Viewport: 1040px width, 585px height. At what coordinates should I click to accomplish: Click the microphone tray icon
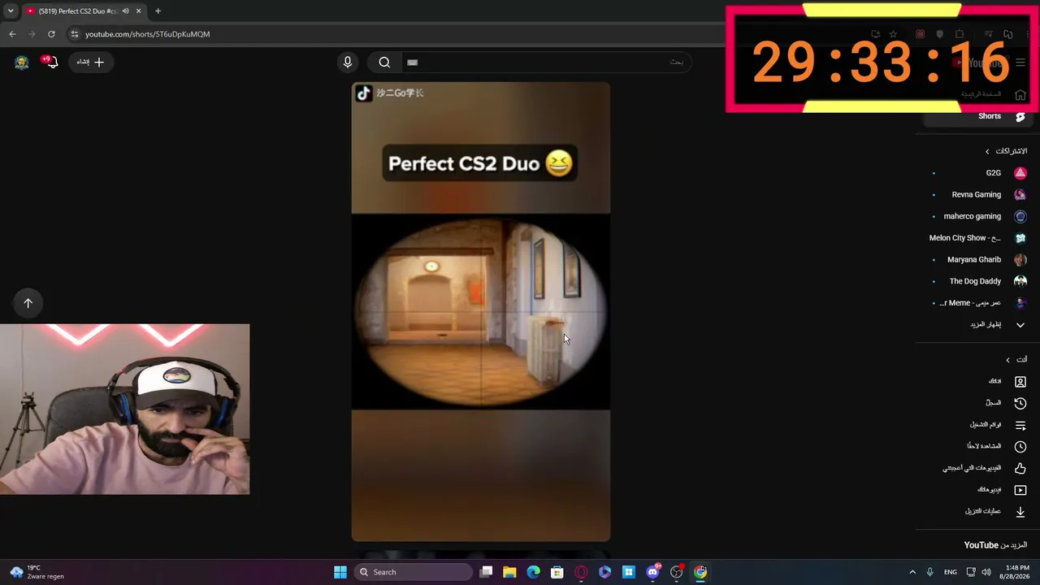[929, 572]
